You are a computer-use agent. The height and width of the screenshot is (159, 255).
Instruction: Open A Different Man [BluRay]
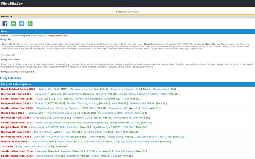pos(98,132)
